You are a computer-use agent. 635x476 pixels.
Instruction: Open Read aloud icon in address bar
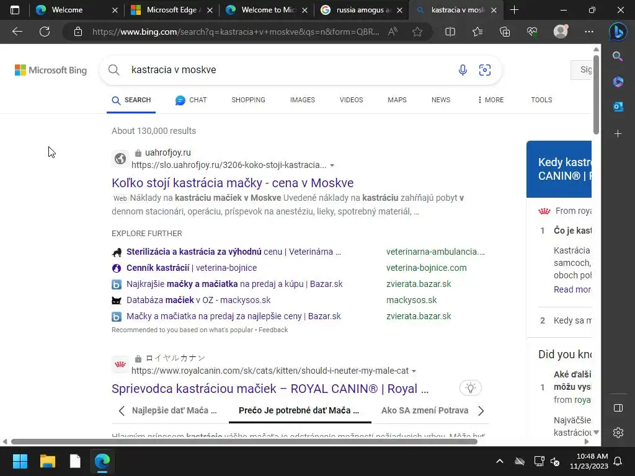(x=393, y=32)
